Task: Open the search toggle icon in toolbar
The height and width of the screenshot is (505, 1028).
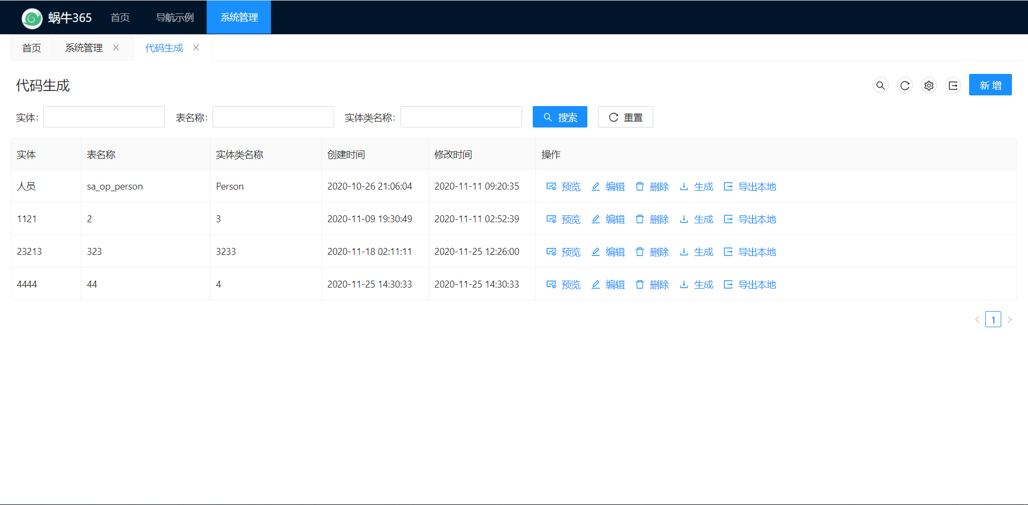Action: 881,86
